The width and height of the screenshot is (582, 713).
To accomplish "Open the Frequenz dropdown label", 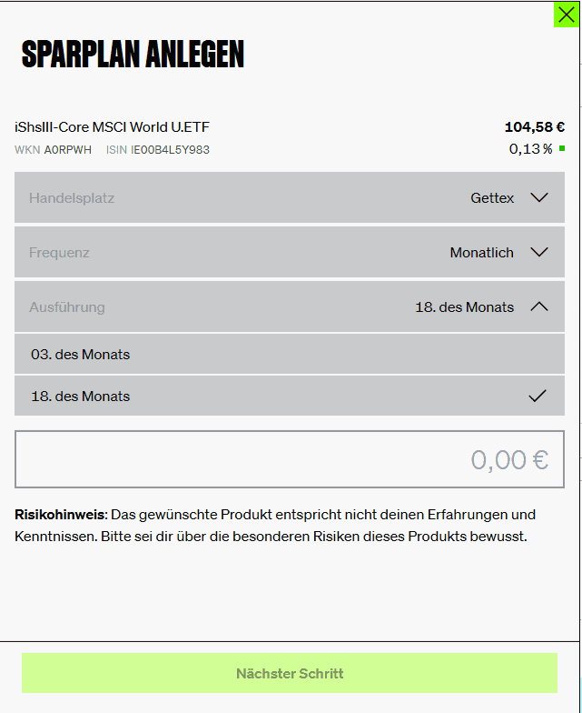I will click(59, 253).
